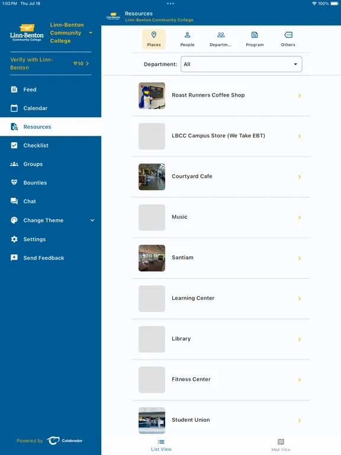The height and width of the screenshot is (455, 341).
Task: Click the Colabrador logo at bottom
Action: [65, 441]
